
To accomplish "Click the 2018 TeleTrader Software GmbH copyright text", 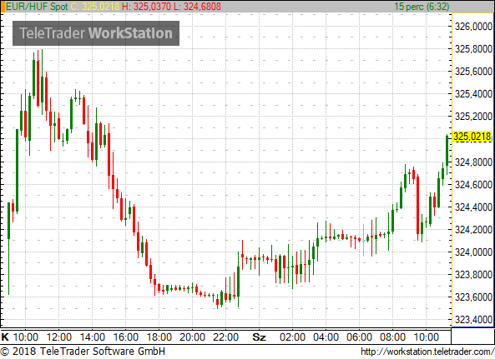I will pos(83,352).
